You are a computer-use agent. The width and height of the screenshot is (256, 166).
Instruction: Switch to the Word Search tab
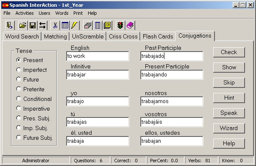click(x=22, y=36)
